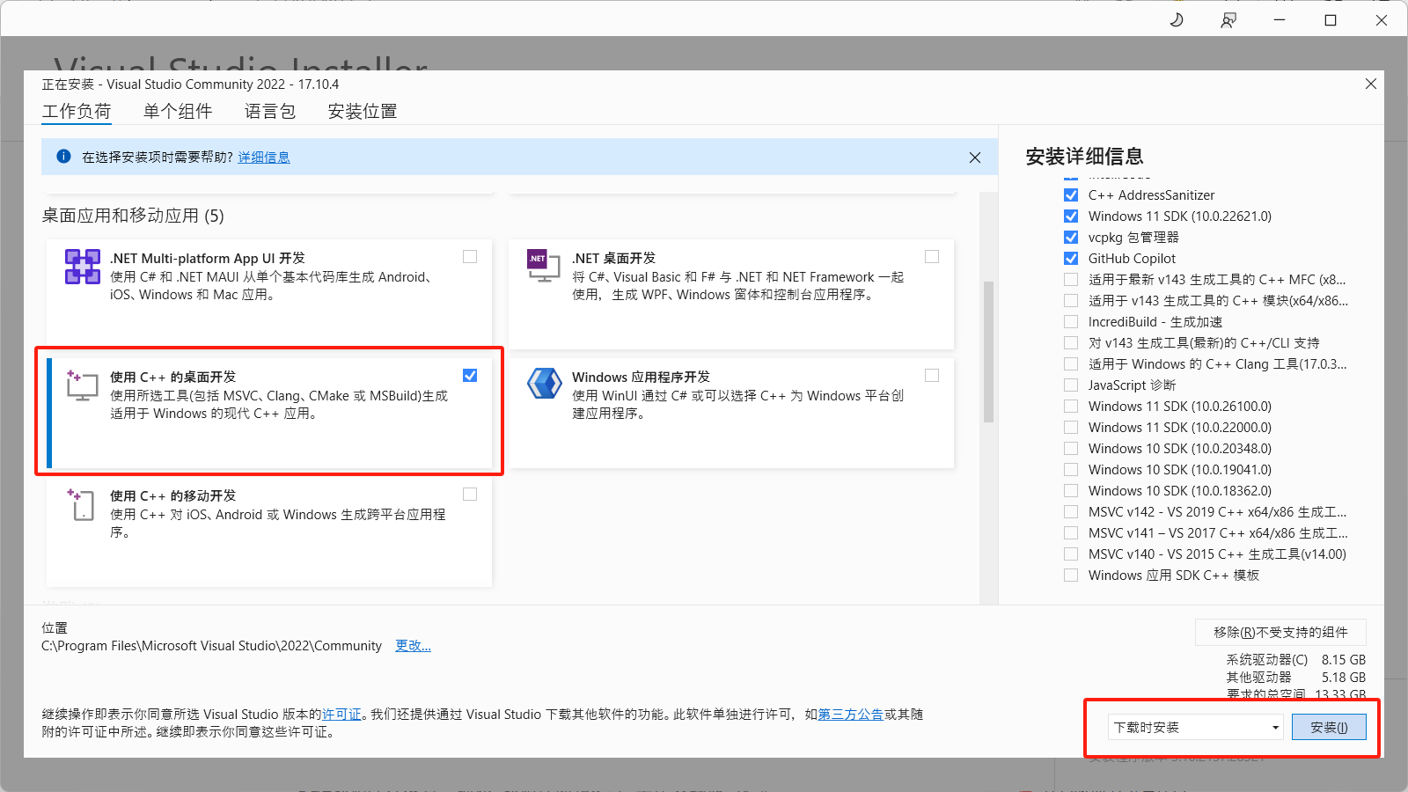
Task: Click 移除(R)不受支持的组件 button
Action: pyautogui.click(x=1280, y=632)
